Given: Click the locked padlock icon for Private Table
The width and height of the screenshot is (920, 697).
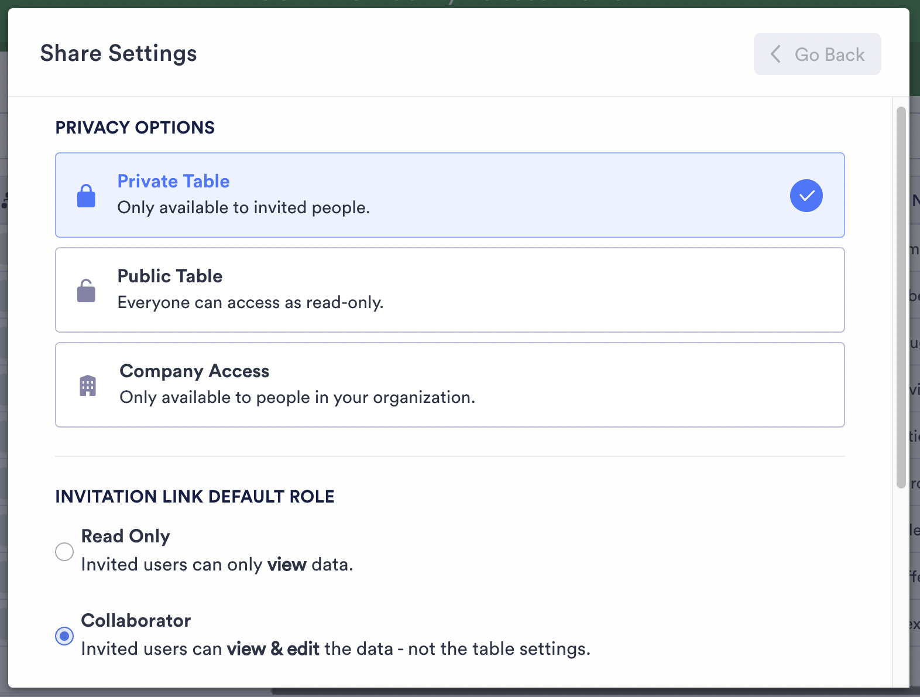Looking at the screenshot, I should point(86,196).
